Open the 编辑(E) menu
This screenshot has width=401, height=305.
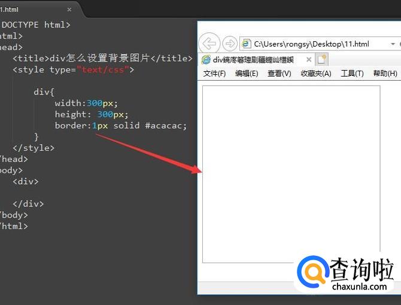click(x=247, y=74)
